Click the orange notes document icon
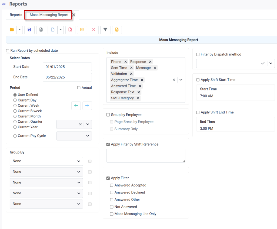 117,30
